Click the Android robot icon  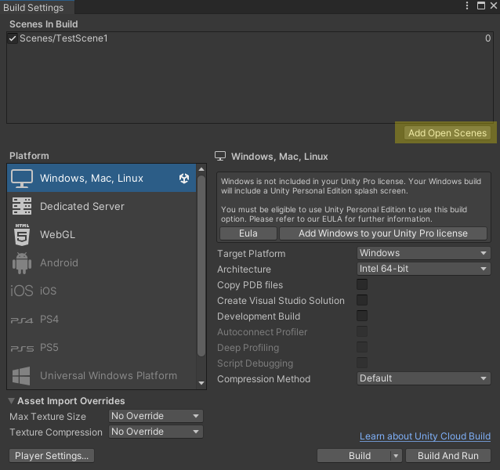pos(22,263)
